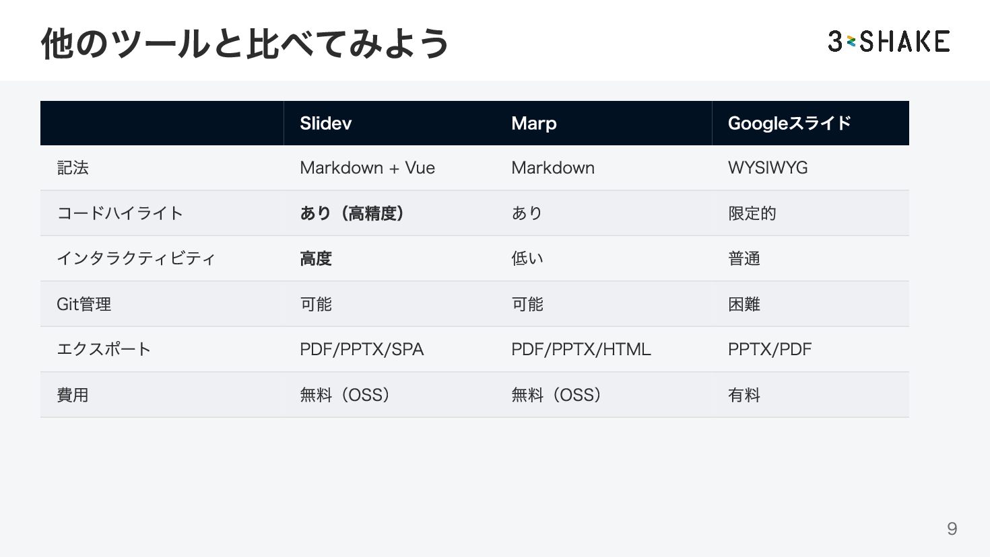Select the Slidev column header
Image resolution: width=990 pixels, height=557 pixels.
tap(326, 123)
